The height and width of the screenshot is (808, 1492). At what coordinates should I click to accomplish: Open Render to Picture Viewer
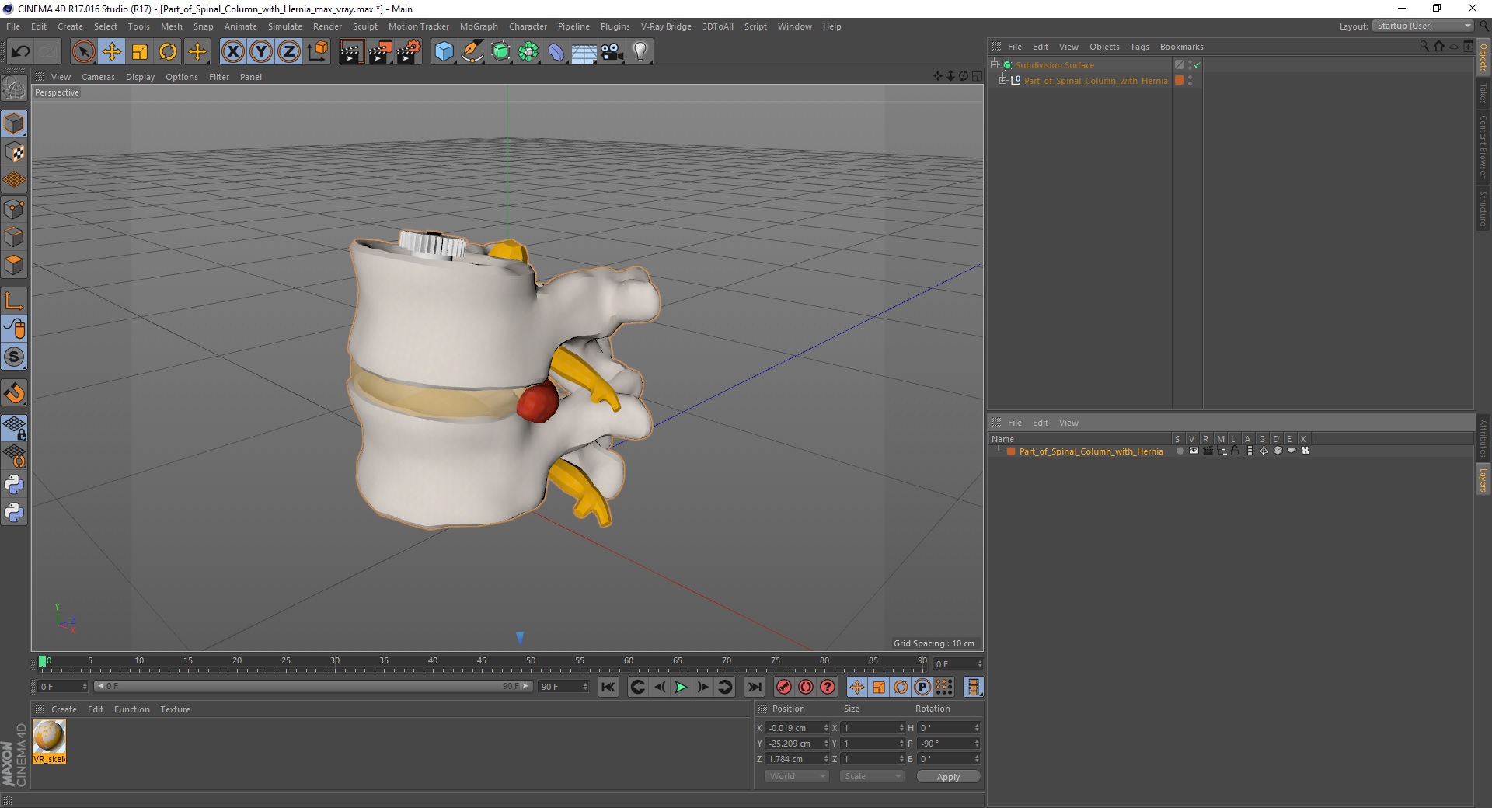(380, 52)
